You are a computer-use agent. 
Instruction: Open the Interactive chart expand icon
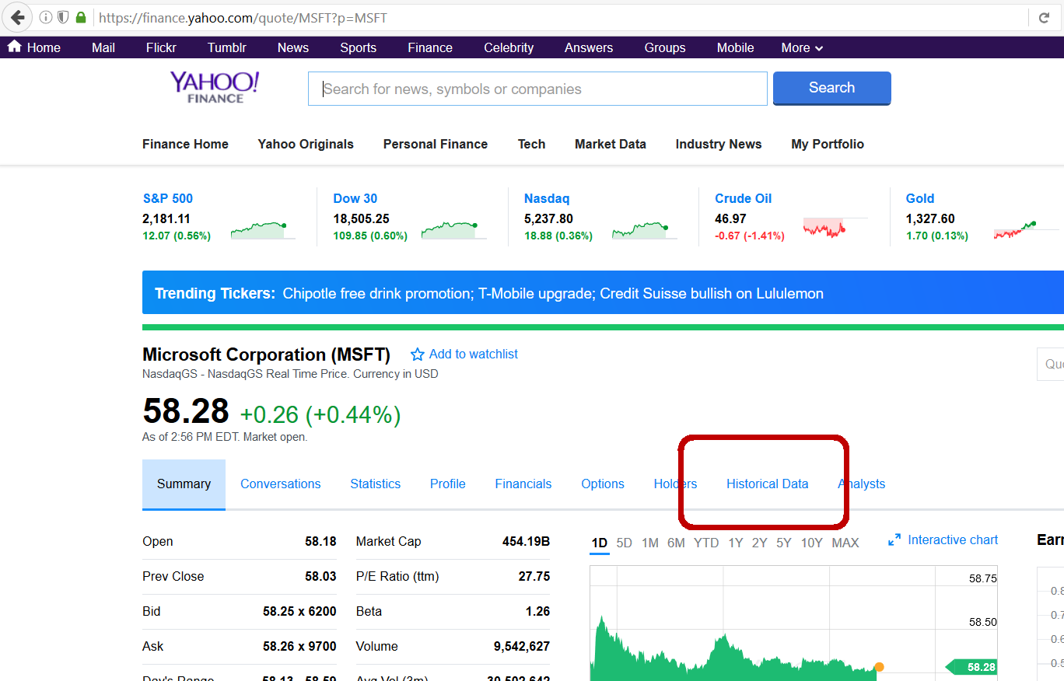pyautogui.click(x=894, y=539)
